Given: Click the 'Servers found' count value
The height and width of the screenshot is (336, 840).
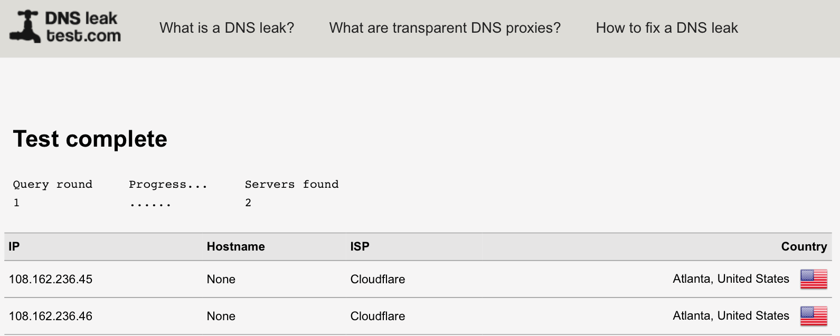Looking at the screenshot, I should (248, 203).
